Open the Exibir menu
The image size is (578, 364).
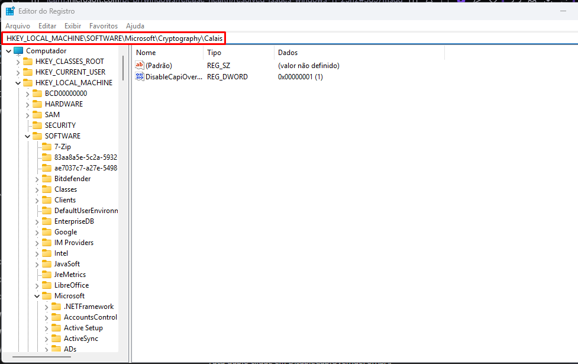pyautogui.click(x=73, y=26)
